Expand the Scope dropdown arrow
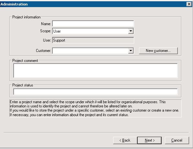This screenshot has height=149, width=193. (131, 31)
